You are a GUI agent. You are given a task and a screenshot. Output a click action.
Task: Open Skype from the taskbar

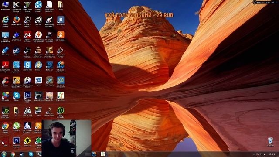point(31,154)
